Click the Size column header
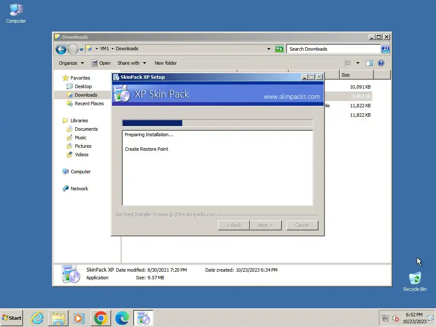 (356, 75)
